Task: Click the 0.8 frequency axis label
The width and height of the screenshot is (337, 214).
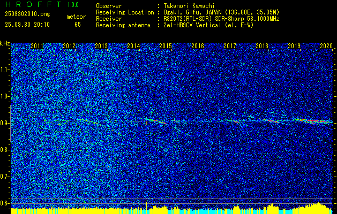Action: 4,150
